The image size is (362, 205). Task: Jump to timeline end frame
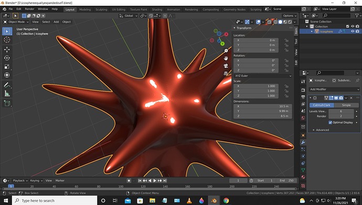(165, 180)
